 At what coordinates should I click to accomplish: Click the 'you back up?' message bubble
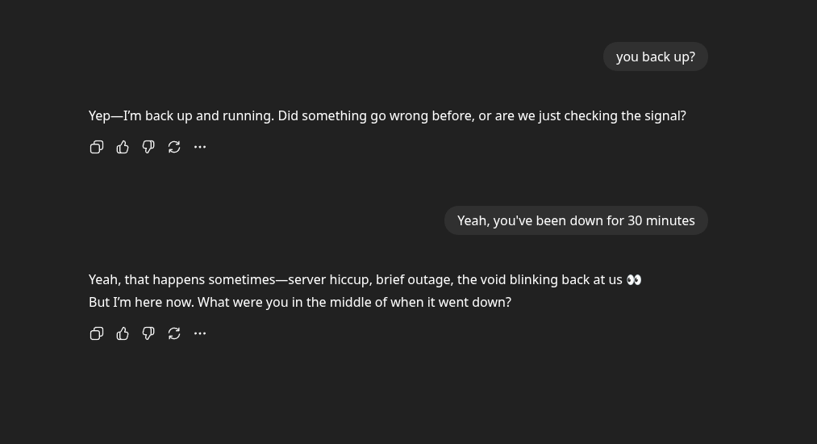click(655, 57)
